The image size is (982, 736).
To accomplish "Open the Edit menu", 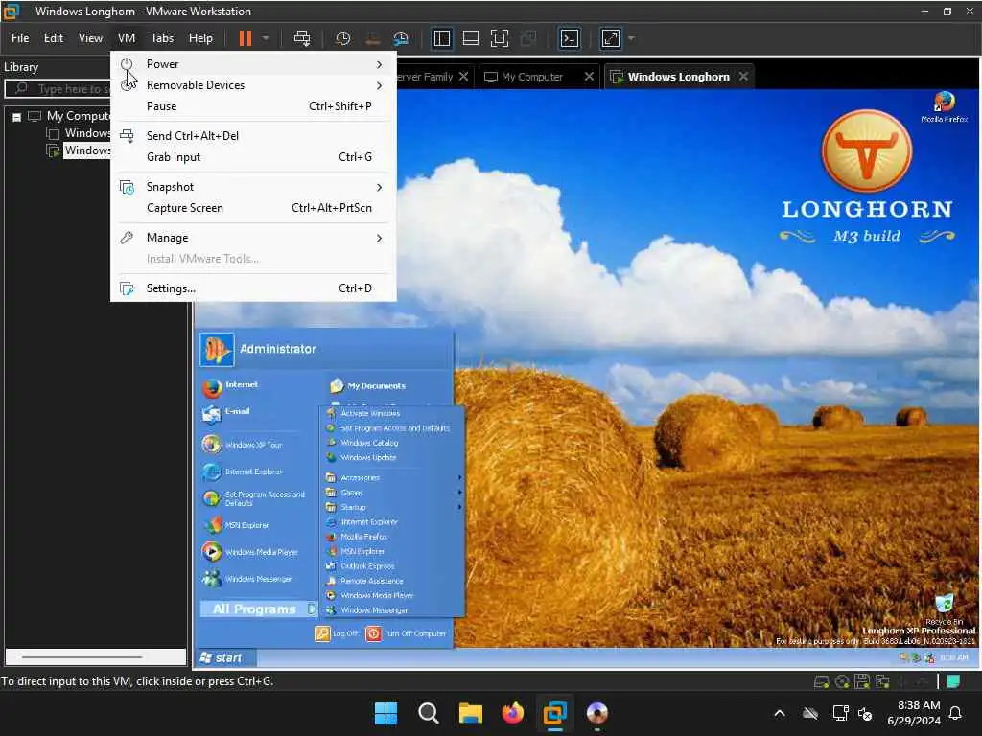I will tap(54, 38).
